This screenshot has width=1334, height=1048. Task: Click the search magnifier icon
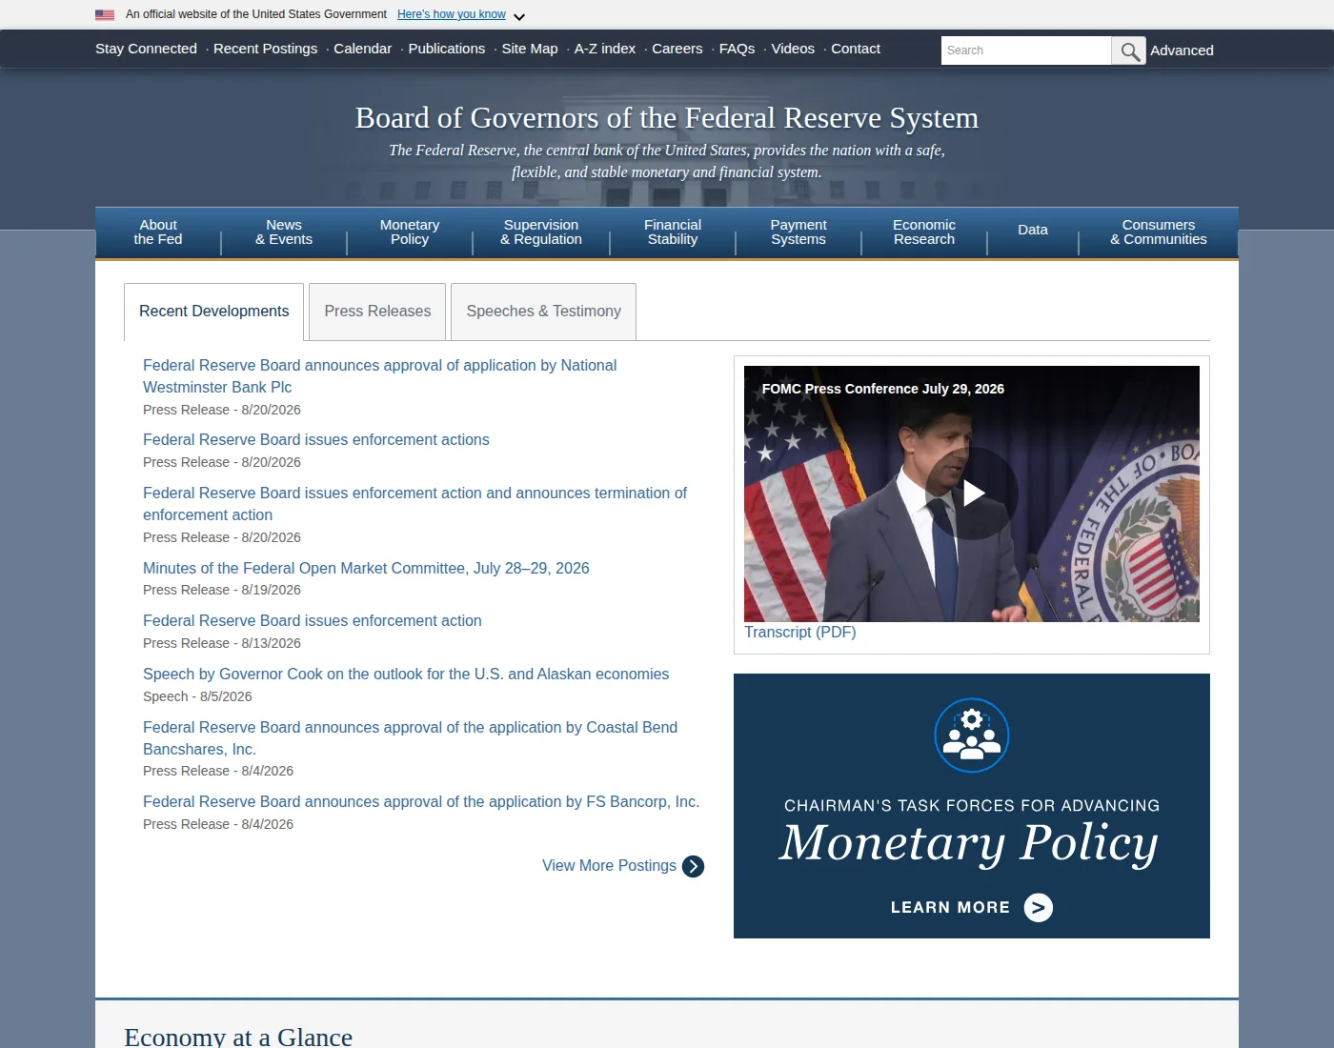pyautogui.click(x=1129, y=50)
